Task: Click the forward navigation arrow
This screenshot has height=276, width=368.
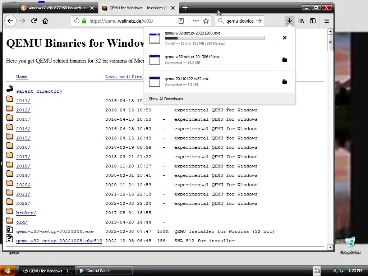Action: 22,21
